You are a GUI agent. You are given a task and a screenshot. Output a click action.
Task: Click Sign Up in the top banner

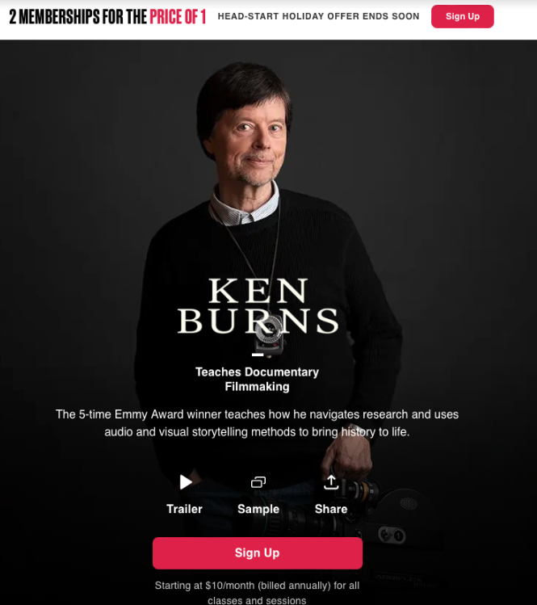pos(462,17)
